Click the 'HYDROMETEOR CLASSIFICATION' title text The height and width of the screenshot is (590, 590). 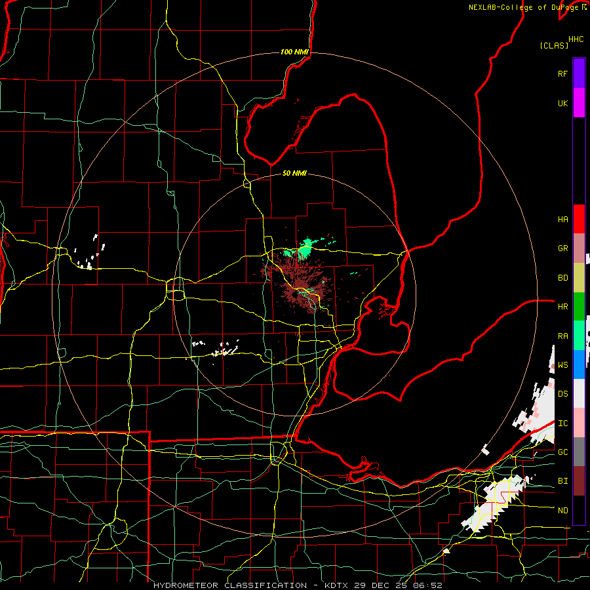230,585
